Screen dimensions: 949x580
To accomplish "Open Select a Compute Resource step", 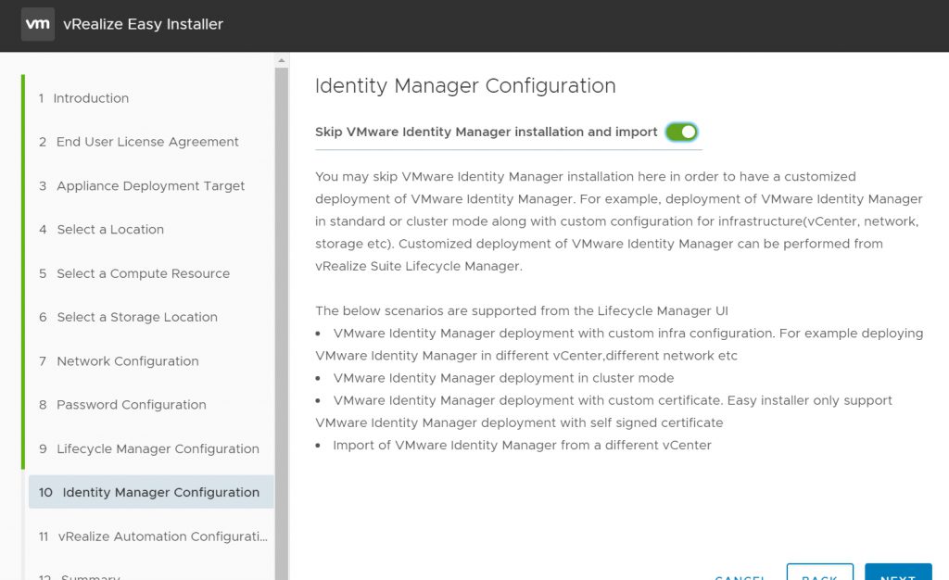I will coord(134,273).
